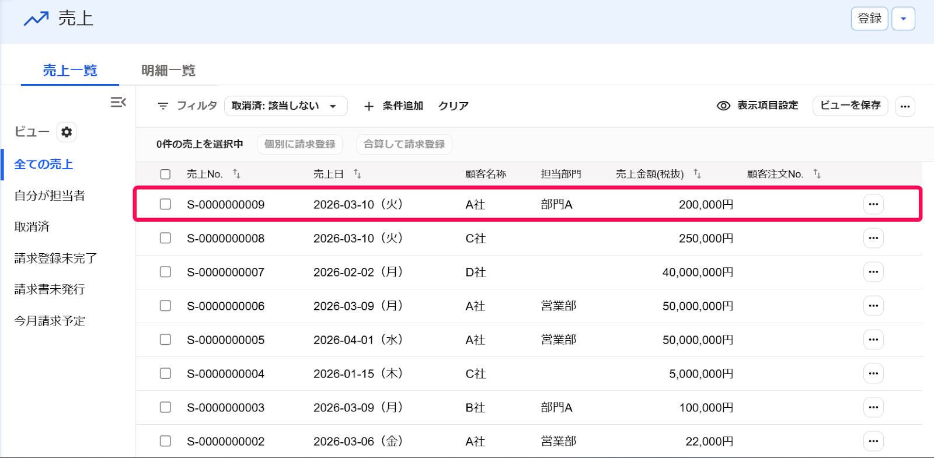
Task: Sort by 売上金額(税抜) column
Action: tap(697, 174)
